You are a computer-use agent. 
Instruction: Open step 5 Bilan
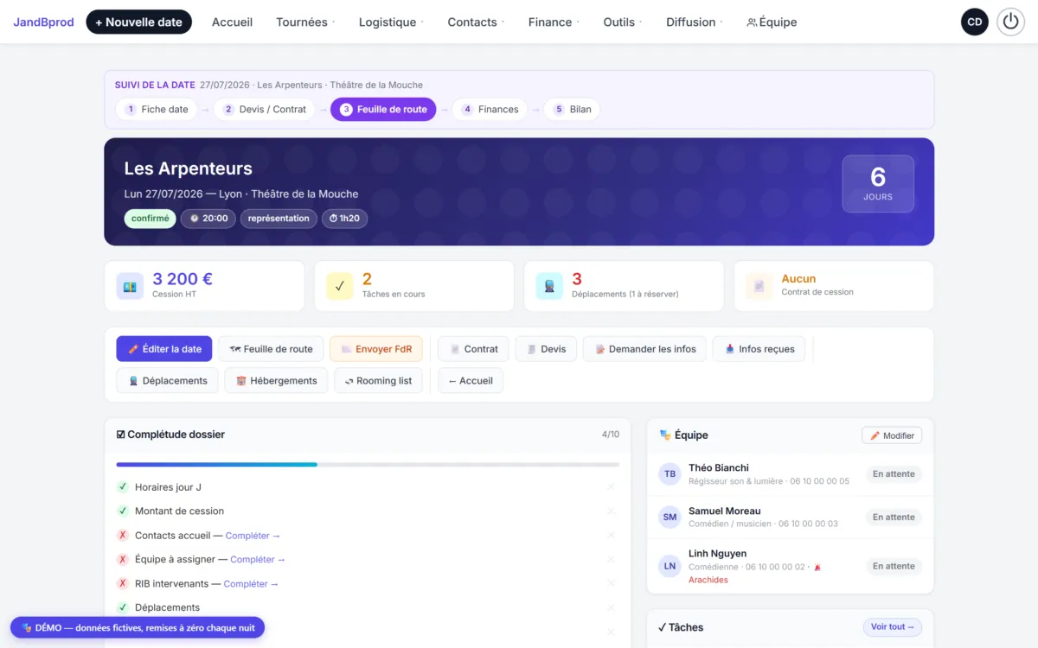coord(572,110)
